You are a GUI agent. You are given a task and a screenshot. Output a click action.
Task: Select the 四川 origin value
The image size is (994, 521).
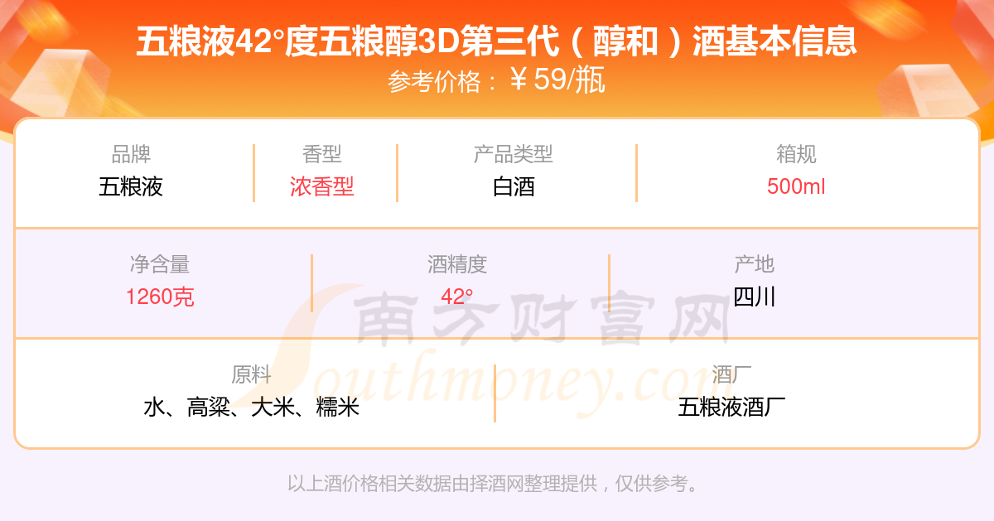(x=755, y=297)
